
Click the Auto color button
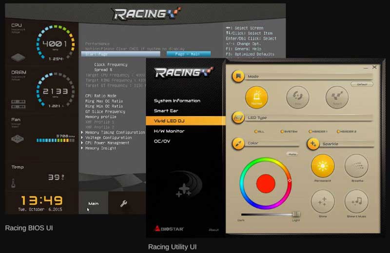292,154
